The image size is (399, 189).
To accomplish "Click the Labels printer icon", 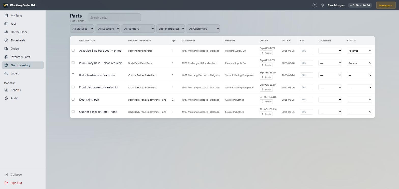I will click(x=6, y=73).
